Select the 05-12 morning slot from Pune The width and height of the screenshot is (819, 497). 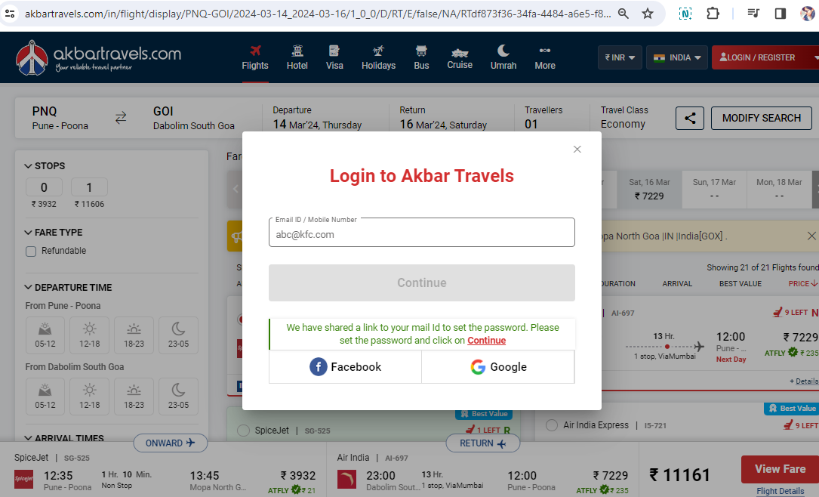(45, 335)
